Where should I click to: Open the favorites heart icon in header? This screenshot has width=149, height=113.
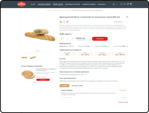128,4
